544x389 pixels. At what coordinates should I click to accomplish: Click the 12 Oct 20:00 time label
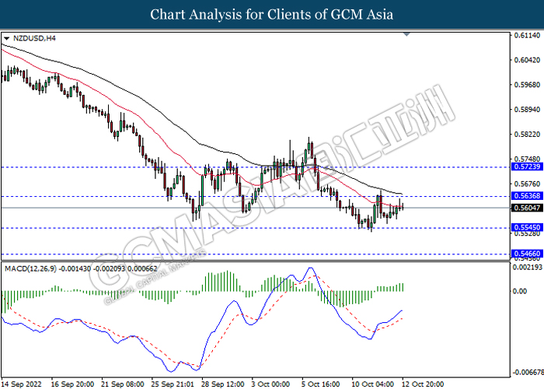[x=422, y=384]
